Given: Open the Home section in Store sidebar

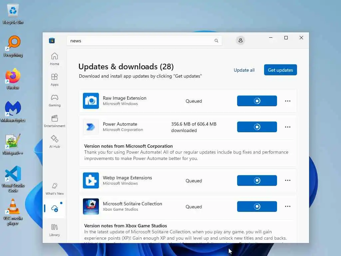Looking at the screenshot, I should coord(54,59).
